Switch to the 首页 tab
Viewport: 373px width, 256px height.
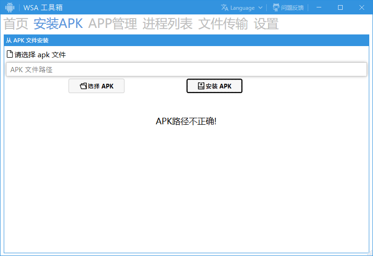(16, 24)
